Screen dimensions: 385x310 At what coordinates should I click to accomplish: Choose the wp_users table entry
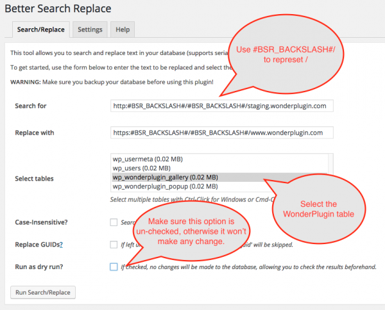(x=142, y=168)
